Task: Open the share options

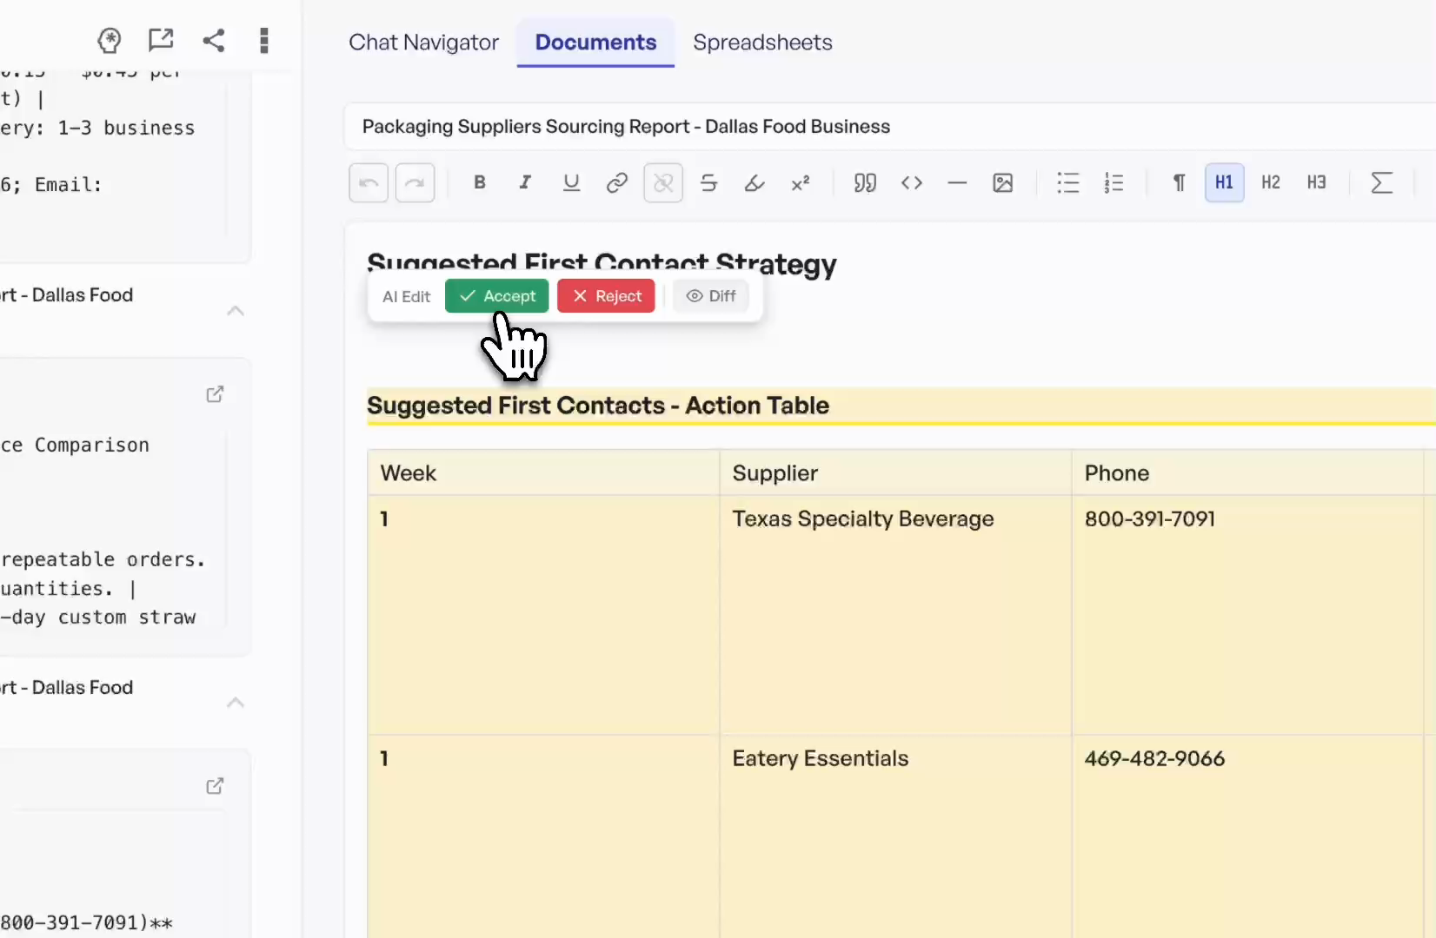Action: point(214,40)
